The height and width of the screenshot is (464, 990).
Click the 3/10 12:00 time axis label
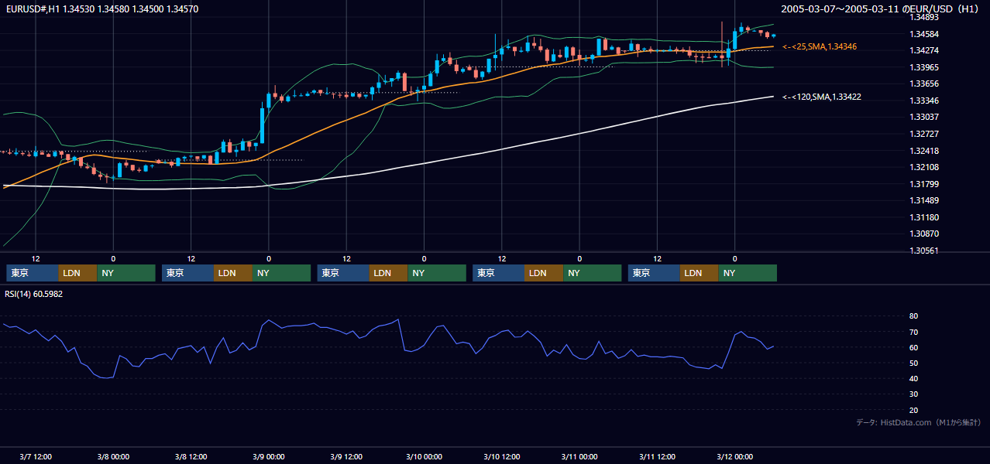[x=501, y=457]
